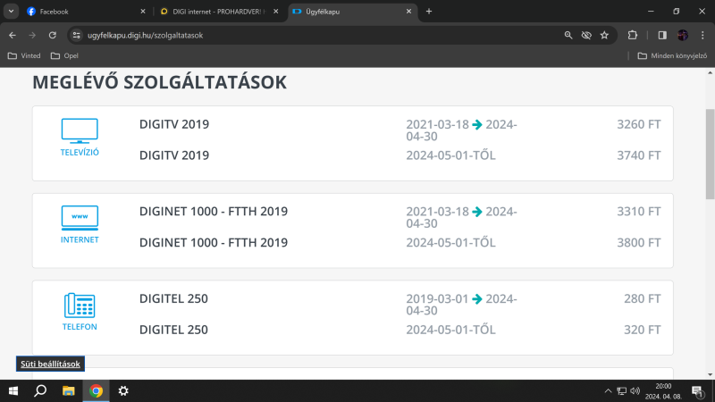Click the 280 FT price
715x402 pixels.
[642, 298]
